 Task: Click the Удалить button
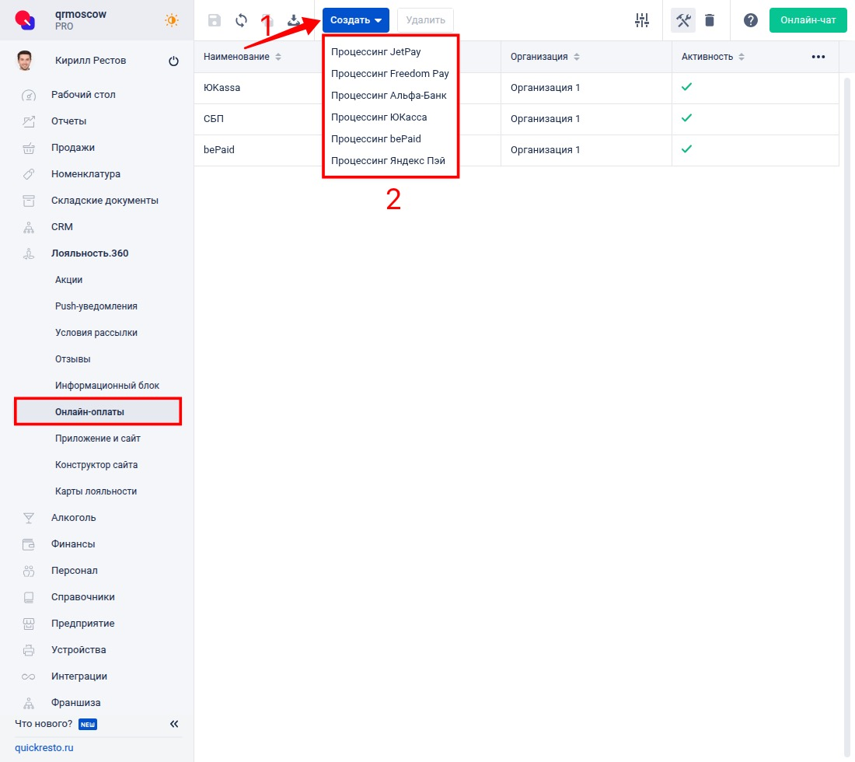[425, 20]
